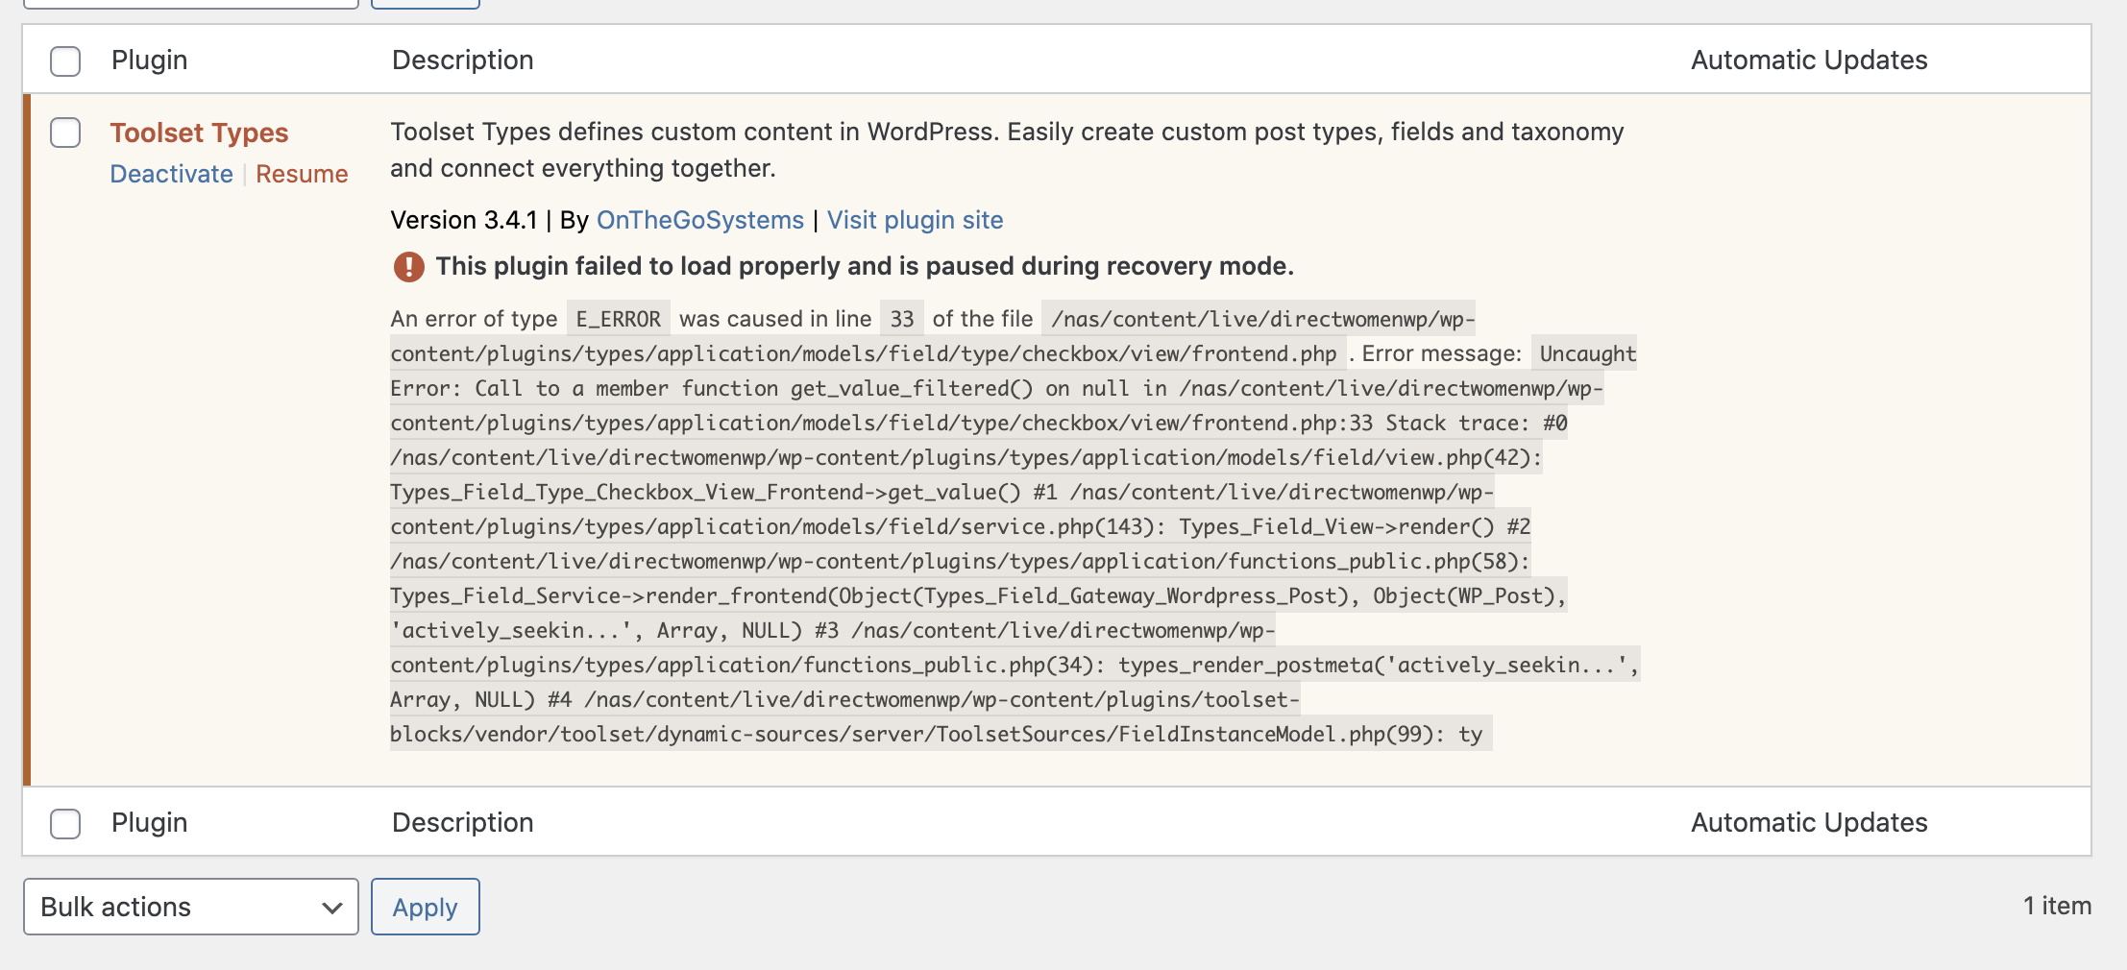The image size is (2127, 970).
Task: Click the line number 33 code snippet
Action: click(902, 319)
